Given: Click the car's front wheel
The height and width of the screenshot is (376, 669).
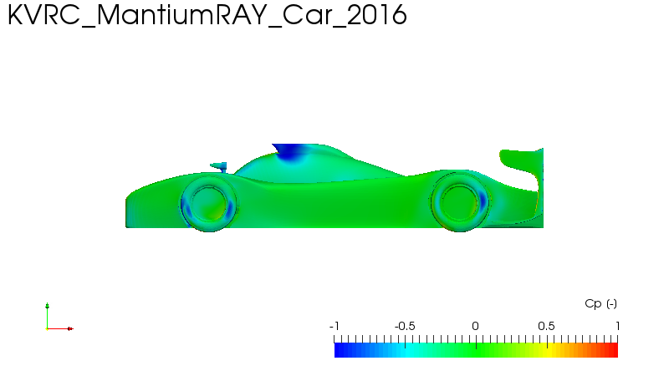Looking at the screenshot, I should click(208, 203).
